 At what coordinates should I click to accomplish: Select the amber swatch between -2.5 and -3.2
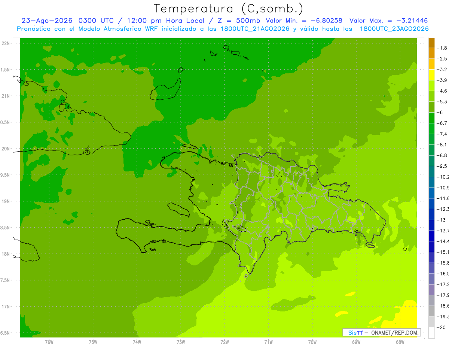coord(431,64)
